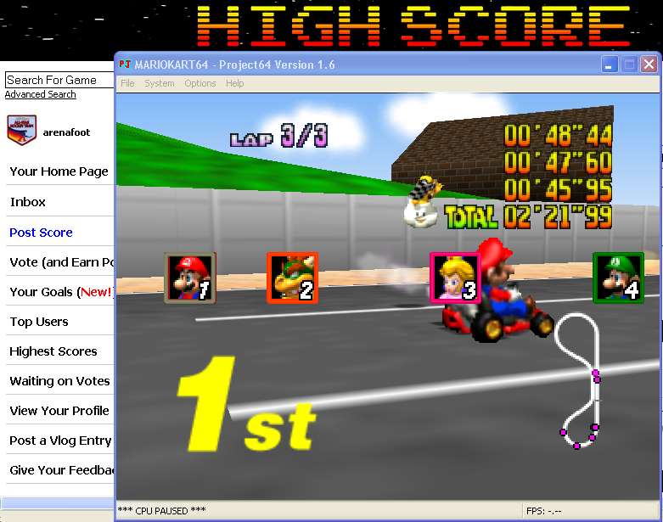The image size is (663, 522).
Task: Click Peach's 3rd place portrait
Action: pyautogui.click(x=455, y=278)
